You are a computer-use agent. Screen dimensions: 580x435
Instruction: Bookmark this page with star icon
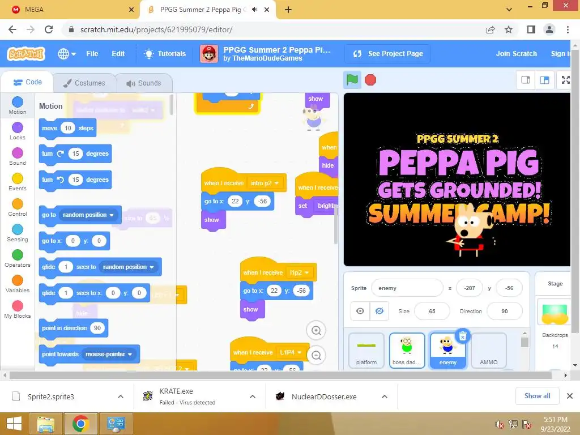[509, 29]
